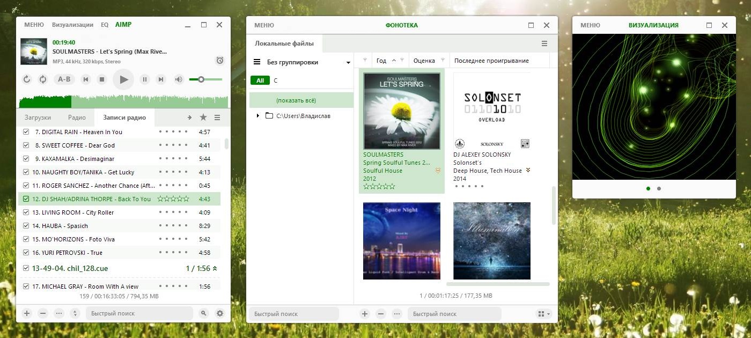The image size is (751, 338).
Task: Open the Фонотека tab bar hamburger menu
Action: click(544, 43)
